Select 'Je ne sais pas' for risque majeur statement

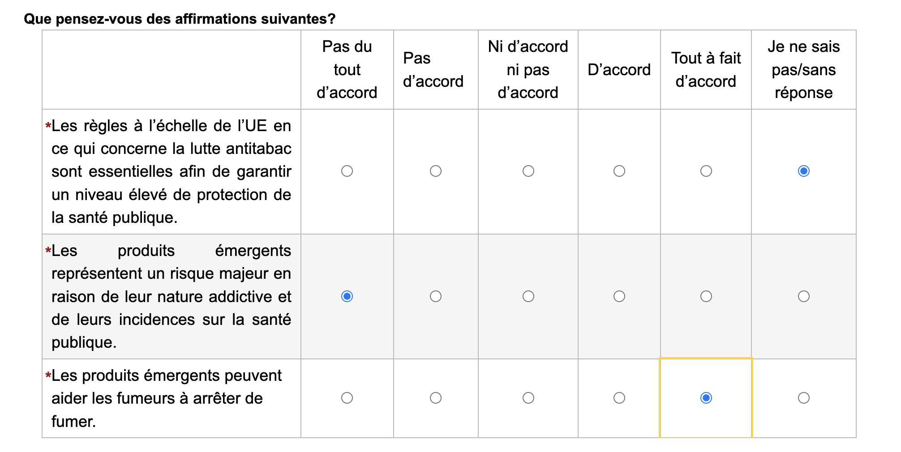[x=804, y=296]
